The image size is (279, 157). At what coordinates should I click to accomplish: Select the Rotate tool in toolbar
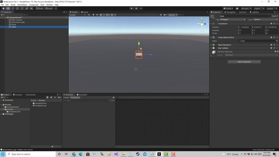[13, 8]
